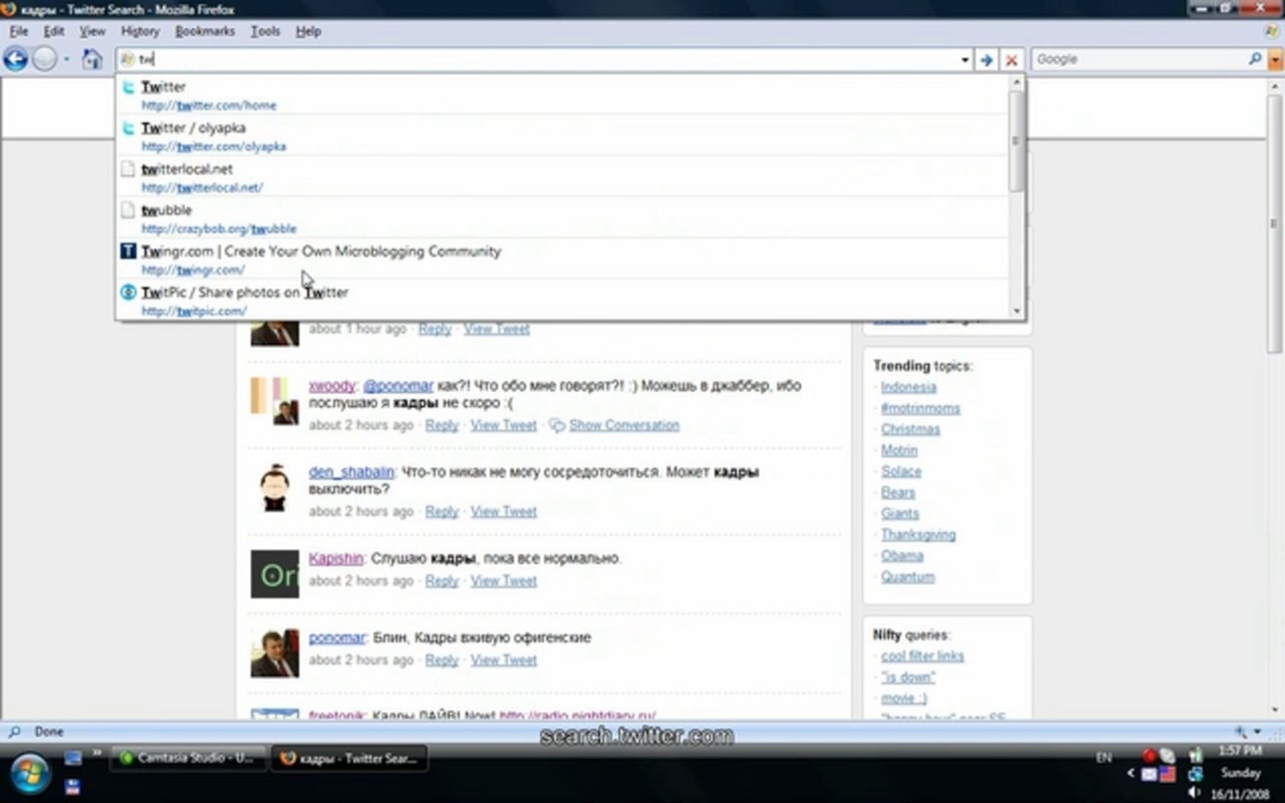Click Show Conversation on xwoody's tweet
This screenshot has height=803, width=1285.
[624, 425]
